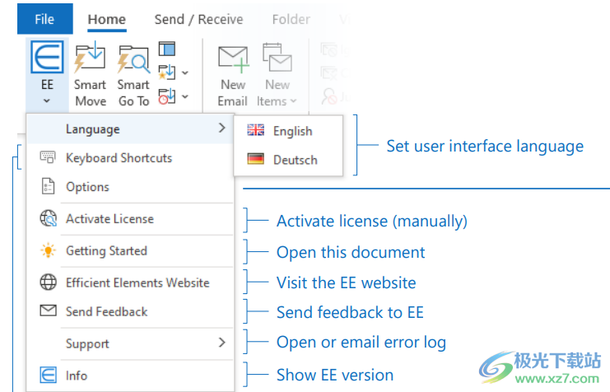The width and height of the screenshot is (610, 392).
Task: Open the File tab
Action: pyautogui.click(x=44, y=19)
